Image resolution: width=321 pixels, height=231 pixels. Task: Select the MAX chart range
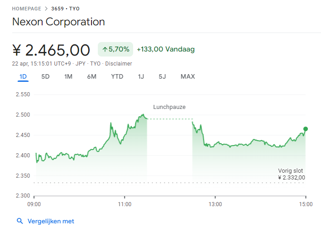tap(187, 76)
